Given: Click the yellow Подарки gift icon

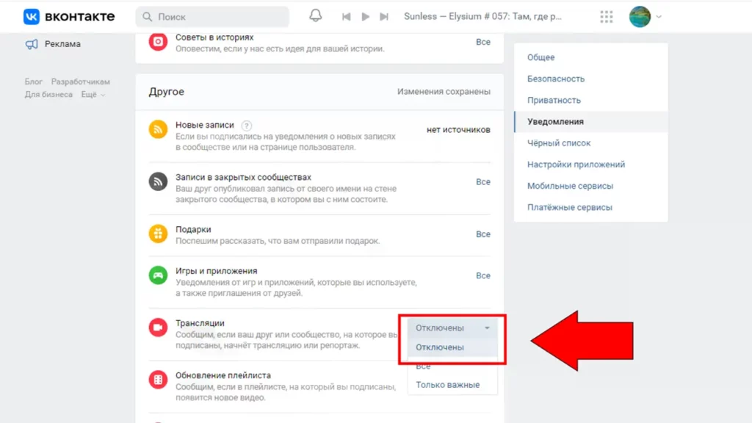Looking at the screenshot, I should click(158, 234).
